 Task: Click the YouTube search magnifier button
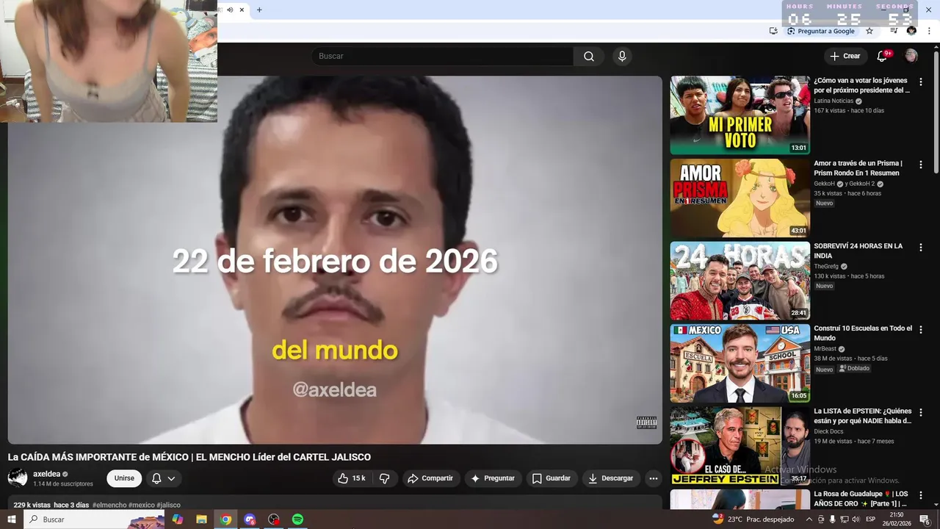click(589, 57)
